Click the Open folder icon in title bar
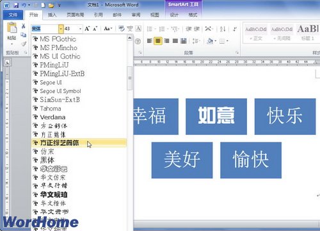Viewport: 320px width, 231px height. pos(51,5)
